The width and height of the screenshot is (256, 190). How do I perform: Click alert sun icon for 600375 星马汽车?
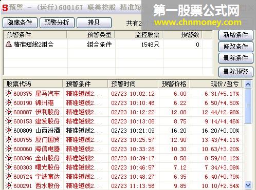[8, 93]
